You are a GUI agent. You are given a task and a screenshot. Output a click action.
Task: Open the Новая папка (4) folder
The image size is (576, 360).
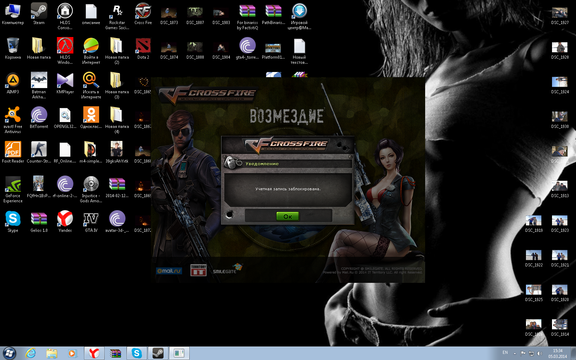[117, 120]
